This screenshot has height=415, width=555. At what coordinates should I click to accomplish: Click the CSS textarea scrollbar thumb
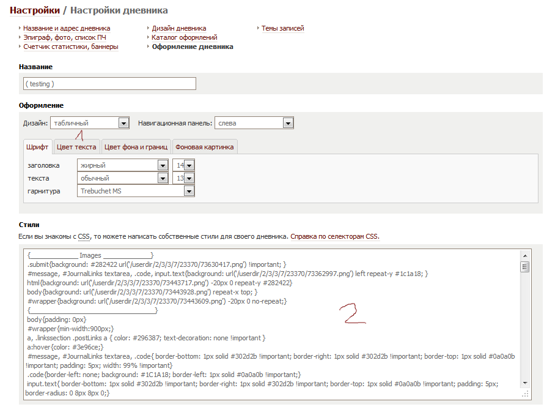pos(525,266)
